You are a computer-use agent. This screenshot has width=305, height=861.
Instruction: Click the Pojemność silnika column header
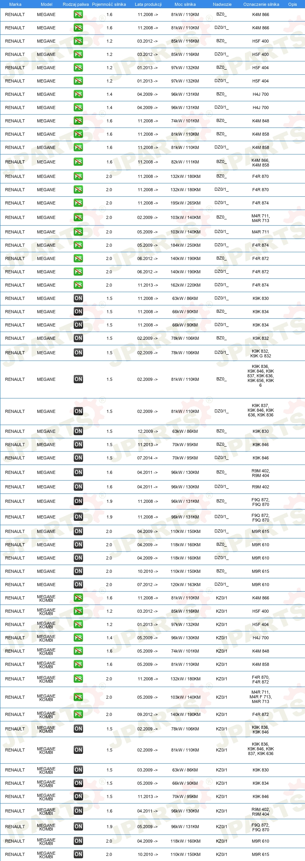[109, 4]
